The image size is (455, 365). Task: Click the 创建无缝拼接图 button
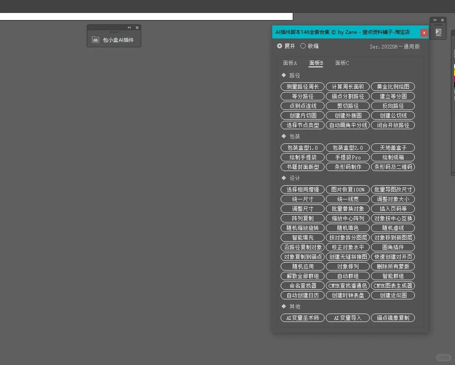tap(348, 256)
